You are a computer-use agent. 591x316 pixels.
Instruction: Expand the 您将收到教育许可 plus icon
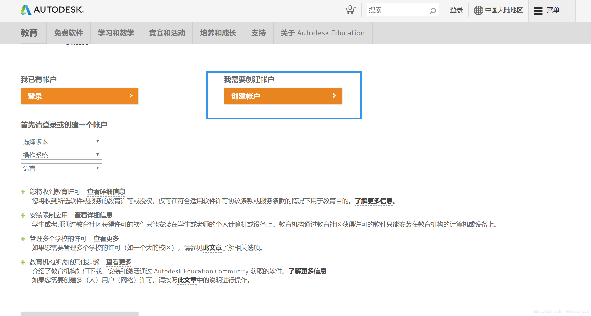point(23,192)
